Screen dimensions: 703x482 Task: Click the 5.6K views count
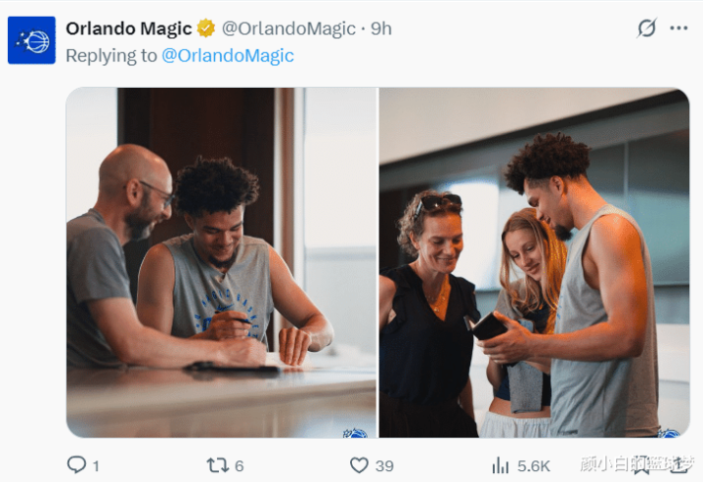point(534,466)
